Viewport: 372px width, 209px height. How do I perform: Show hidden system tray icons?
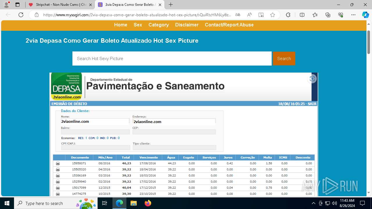click(x=313, y=203)
